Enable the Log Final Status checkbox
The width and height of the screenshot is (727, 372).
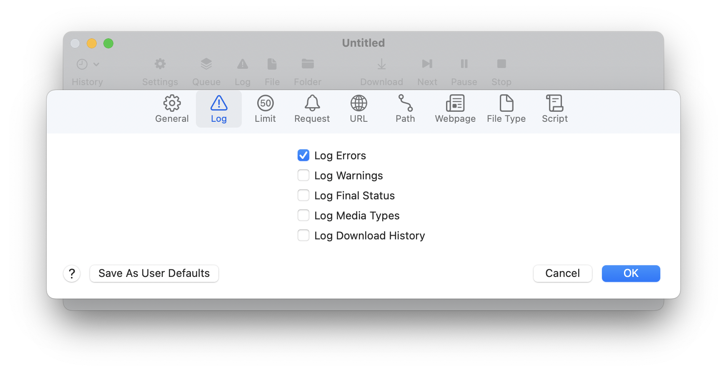pyautogui.click(x=303, y=195)
